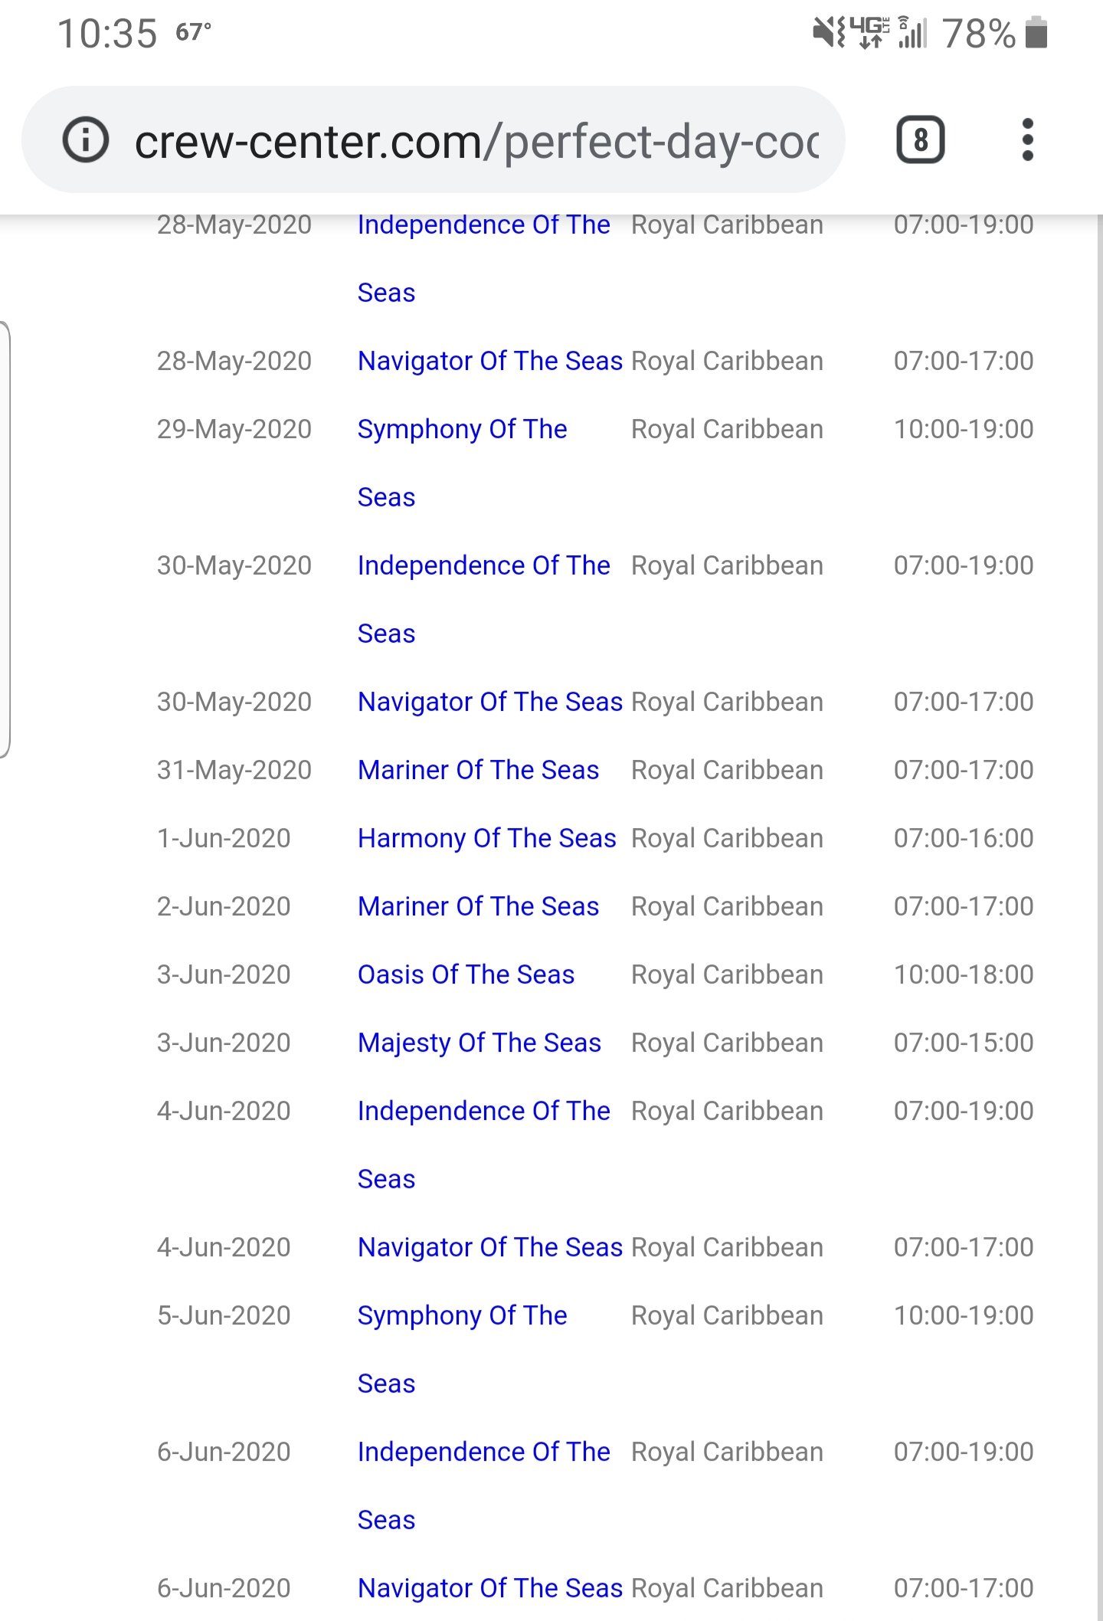Screen dimensions: 1103x1621
Task: Open Symphony Of The Seas link for 29-May-2020
Action: click(462, 463)
